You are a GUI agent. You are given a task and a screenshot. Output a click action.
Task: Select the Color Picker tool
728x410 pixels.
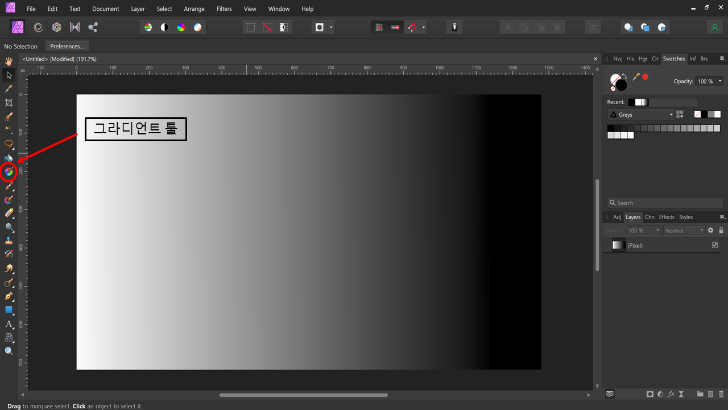(x=9, y=89)
